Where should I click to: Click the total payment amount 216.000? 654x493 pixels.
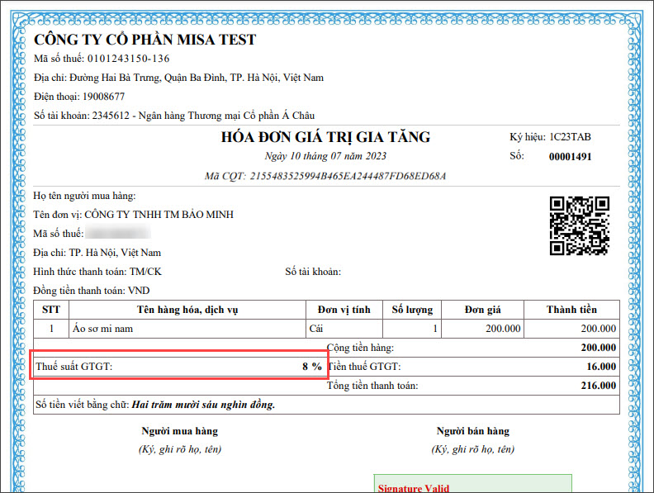pyautogui.click(x=598, y=386)
